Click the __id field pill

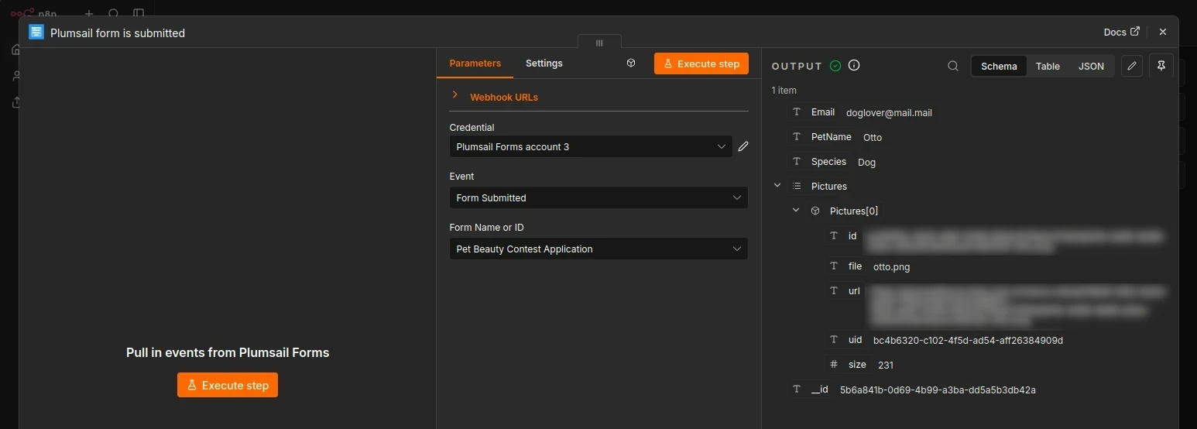[x=810, y=390]
